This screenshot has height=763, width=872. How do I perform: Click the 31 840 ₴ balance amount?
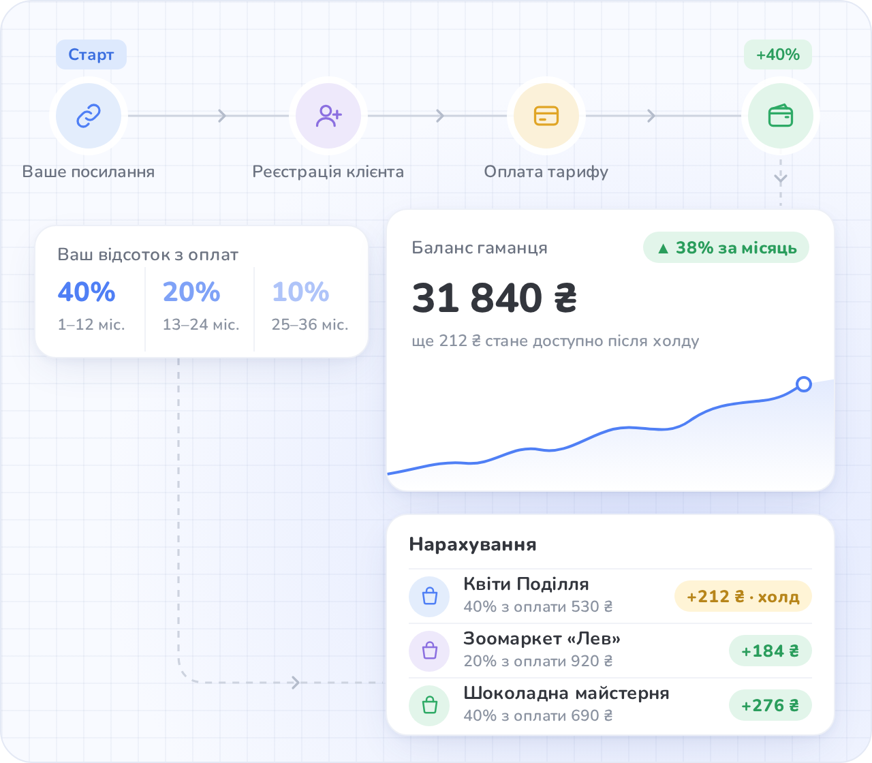coord(495,298)
